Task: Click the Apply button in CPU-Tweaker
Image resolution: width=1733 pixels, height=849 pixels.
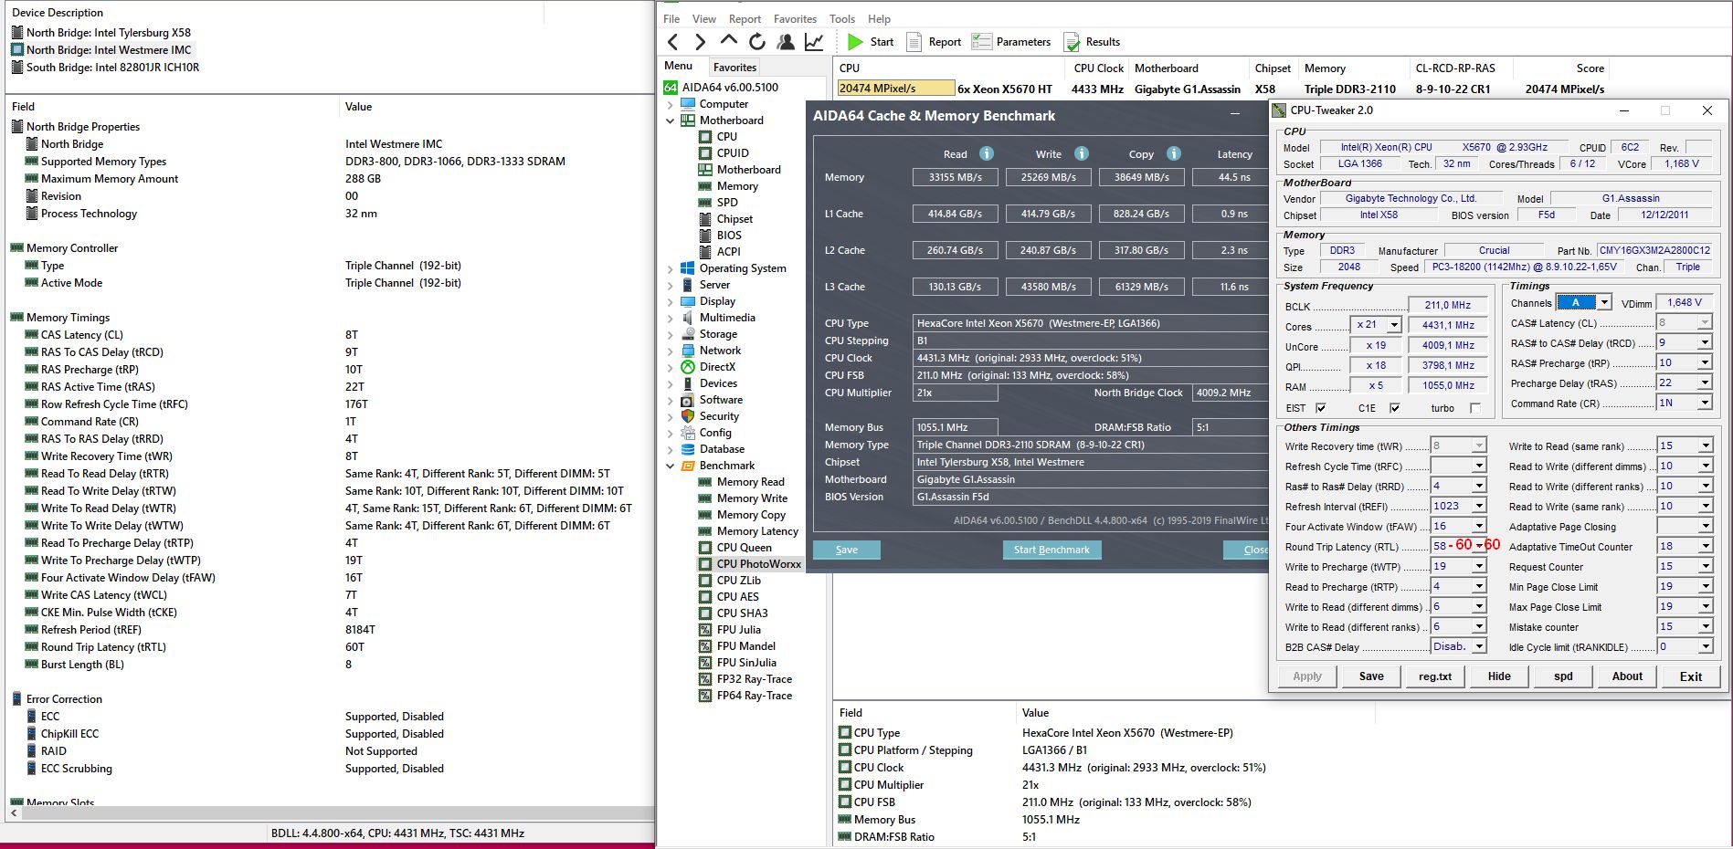Action: (1306, 676)
